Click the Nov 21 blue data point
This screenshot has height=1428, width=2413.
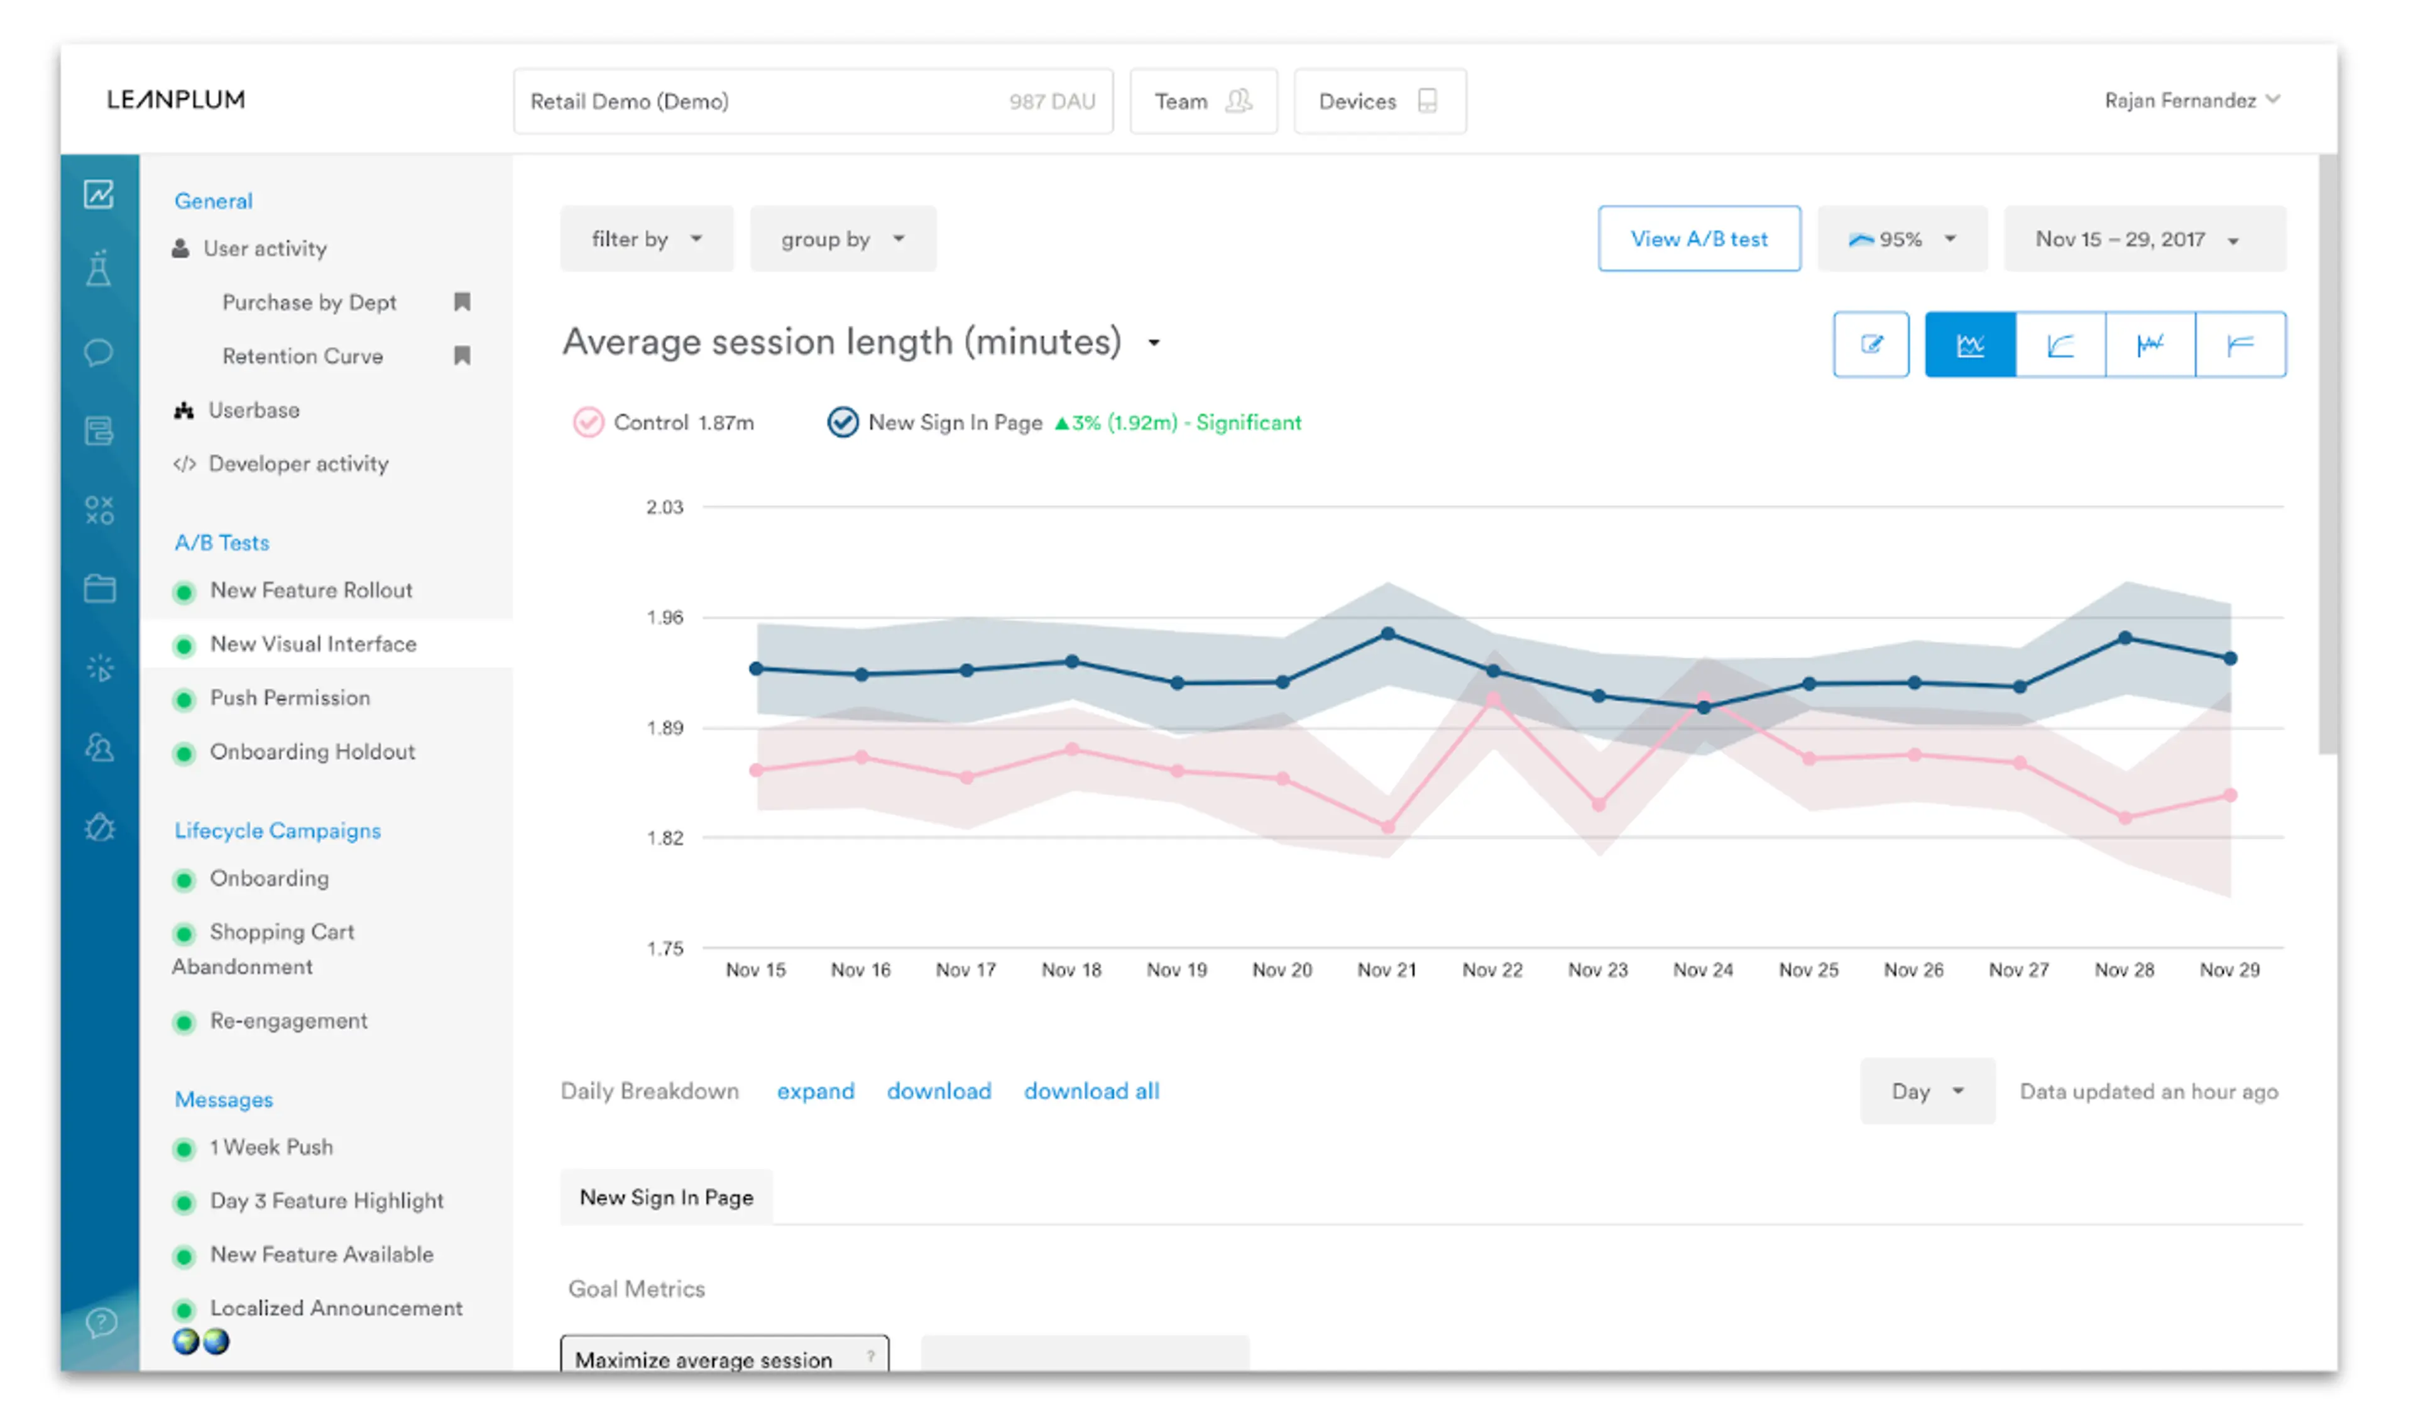[x=1387, y=634]
